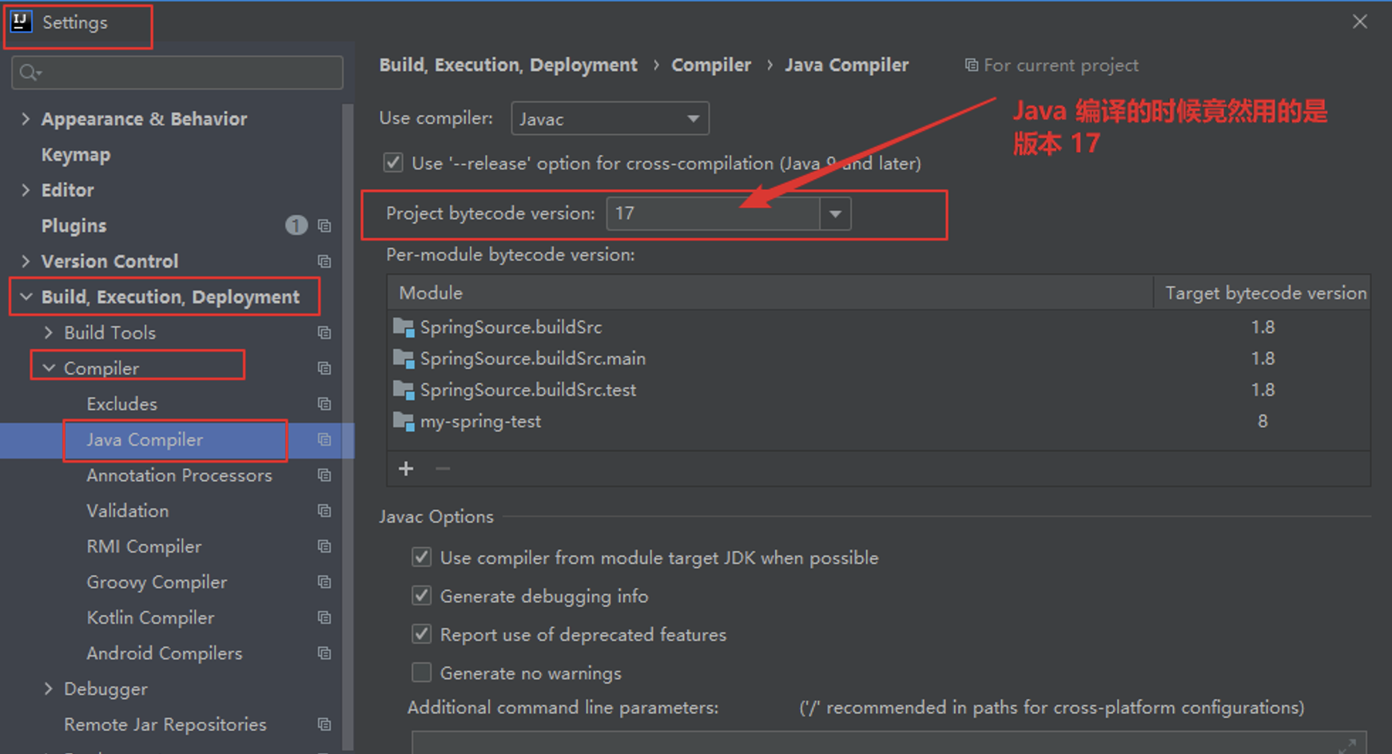Click the per-project icon beside Remote Jar Repositories
The width and height of the screenshot is (1392, 754).
tap(324, 724)
